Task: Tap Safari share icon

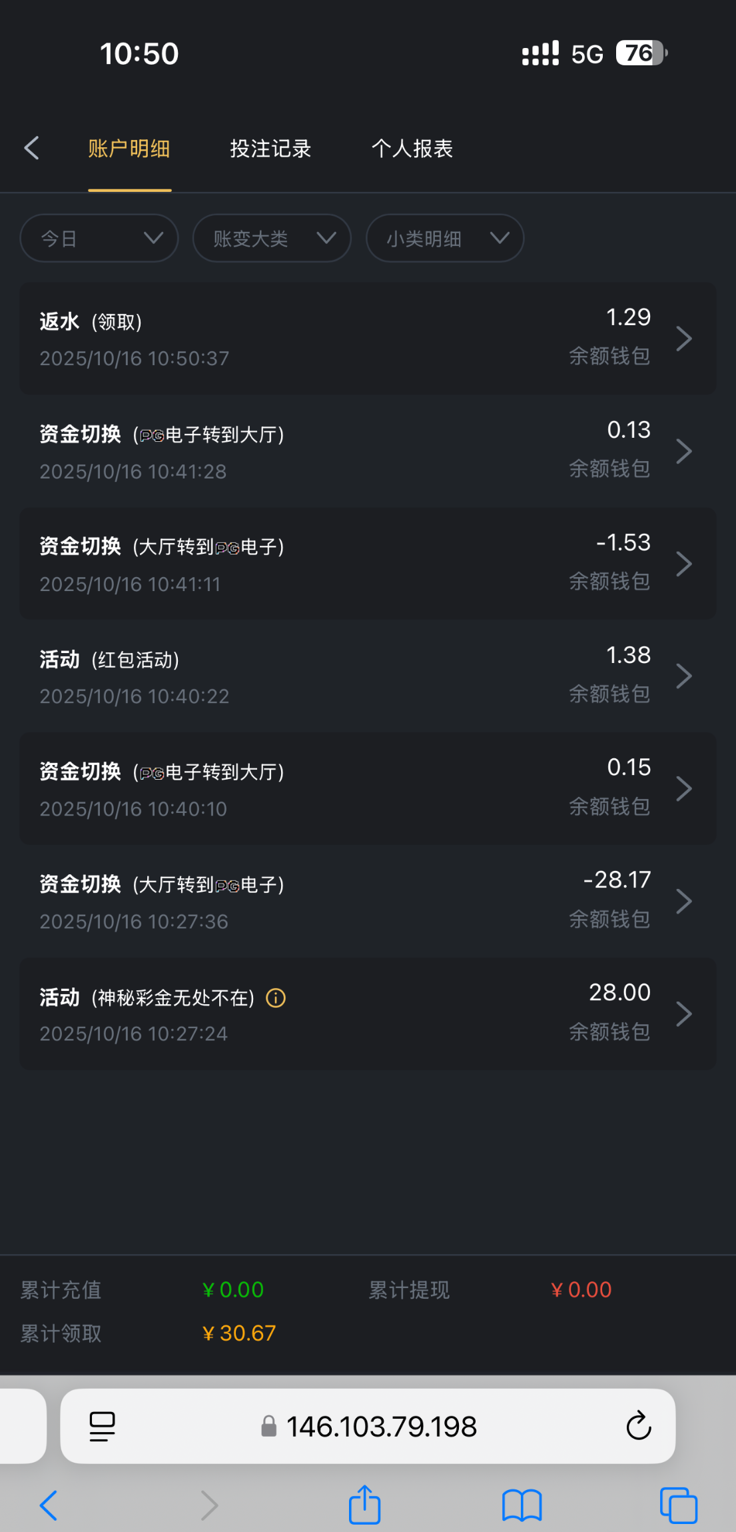Action: coord(364,1505)
